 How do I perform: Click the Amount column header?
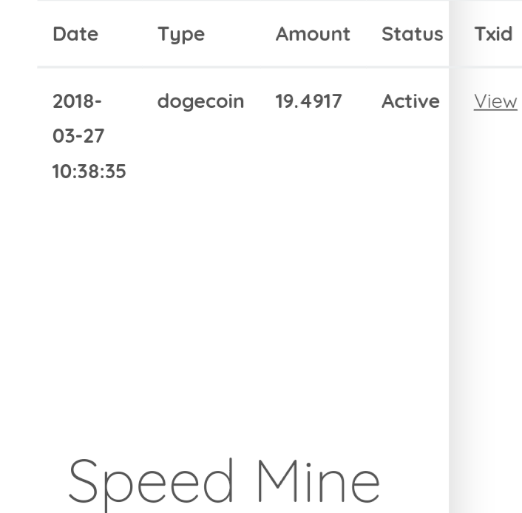[x=313, y=34]
